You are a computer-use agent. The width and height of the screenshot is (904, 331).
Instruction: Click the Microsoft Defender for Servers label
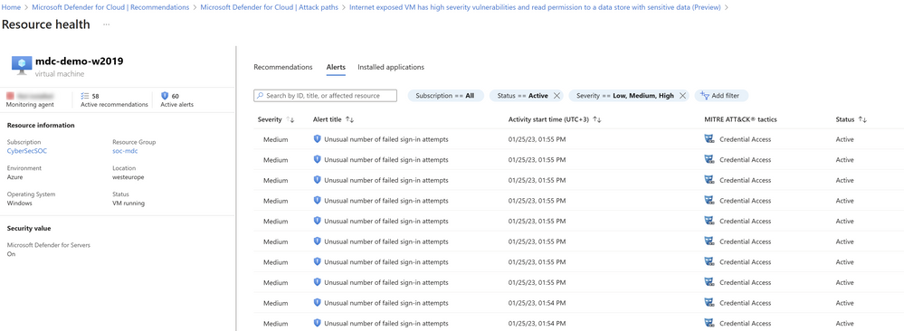[x=49, y=245]
